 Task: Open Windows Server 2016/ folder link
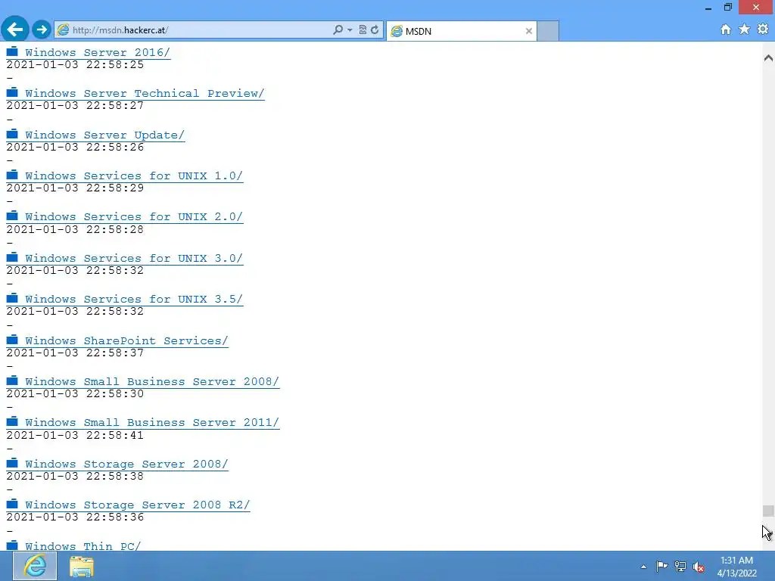98,52
